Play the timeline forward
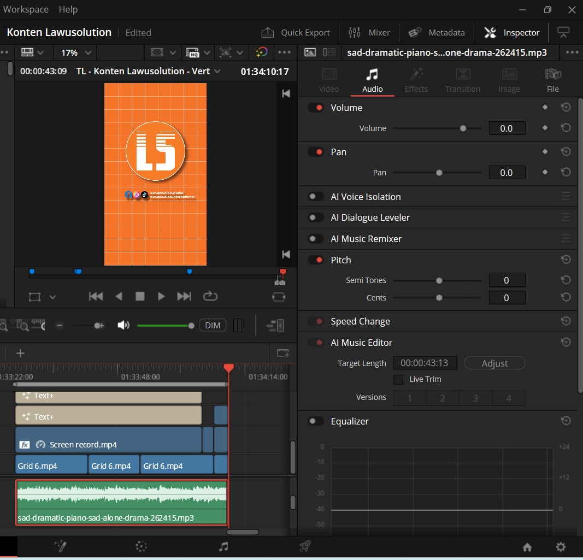This screenshot has height=560, width=583. 161,296
